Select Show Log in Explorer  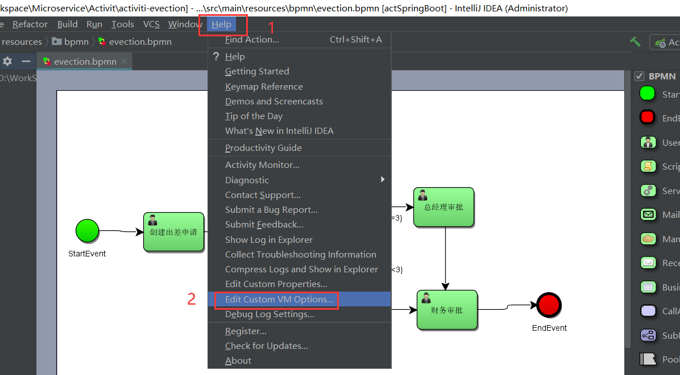coord(299,239)
